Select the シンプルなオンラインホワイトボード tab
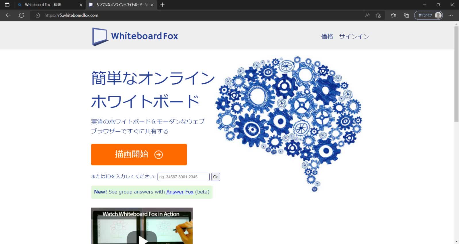Image resolution: width=459 pixels, height=244 pixels. pyautogui.click(x=122, y=5)
